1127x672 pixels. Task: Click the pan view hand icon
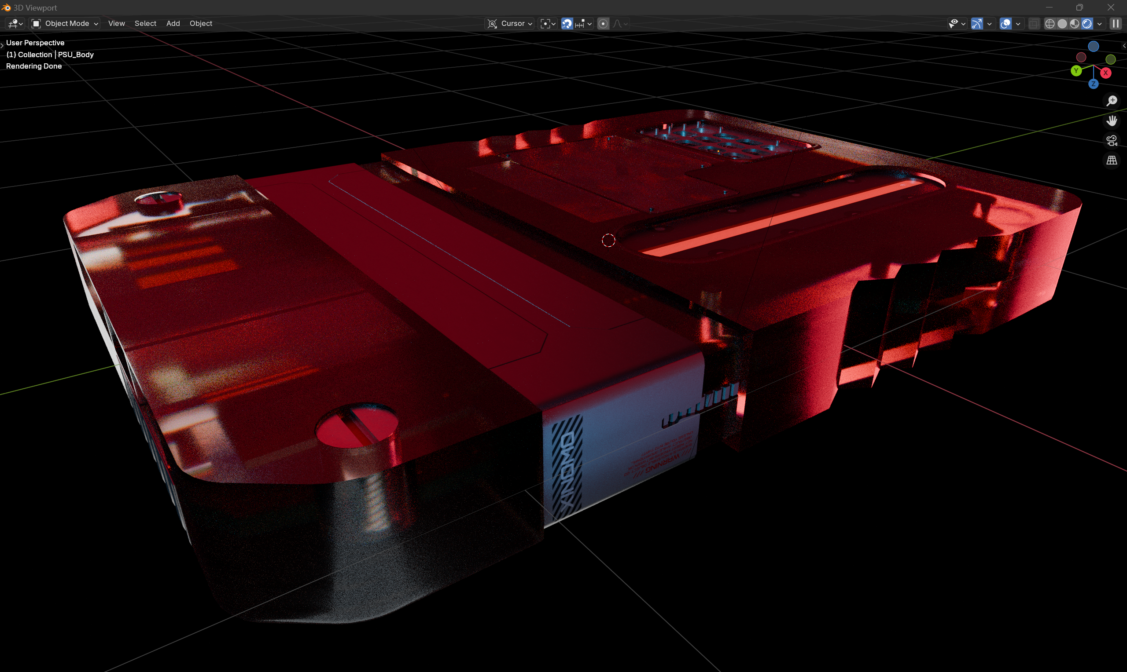point(1112,121)
